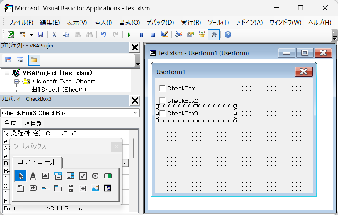
Task: Close the プロジェクト - VBAProject pane
Action: click(x=135, y=47)
